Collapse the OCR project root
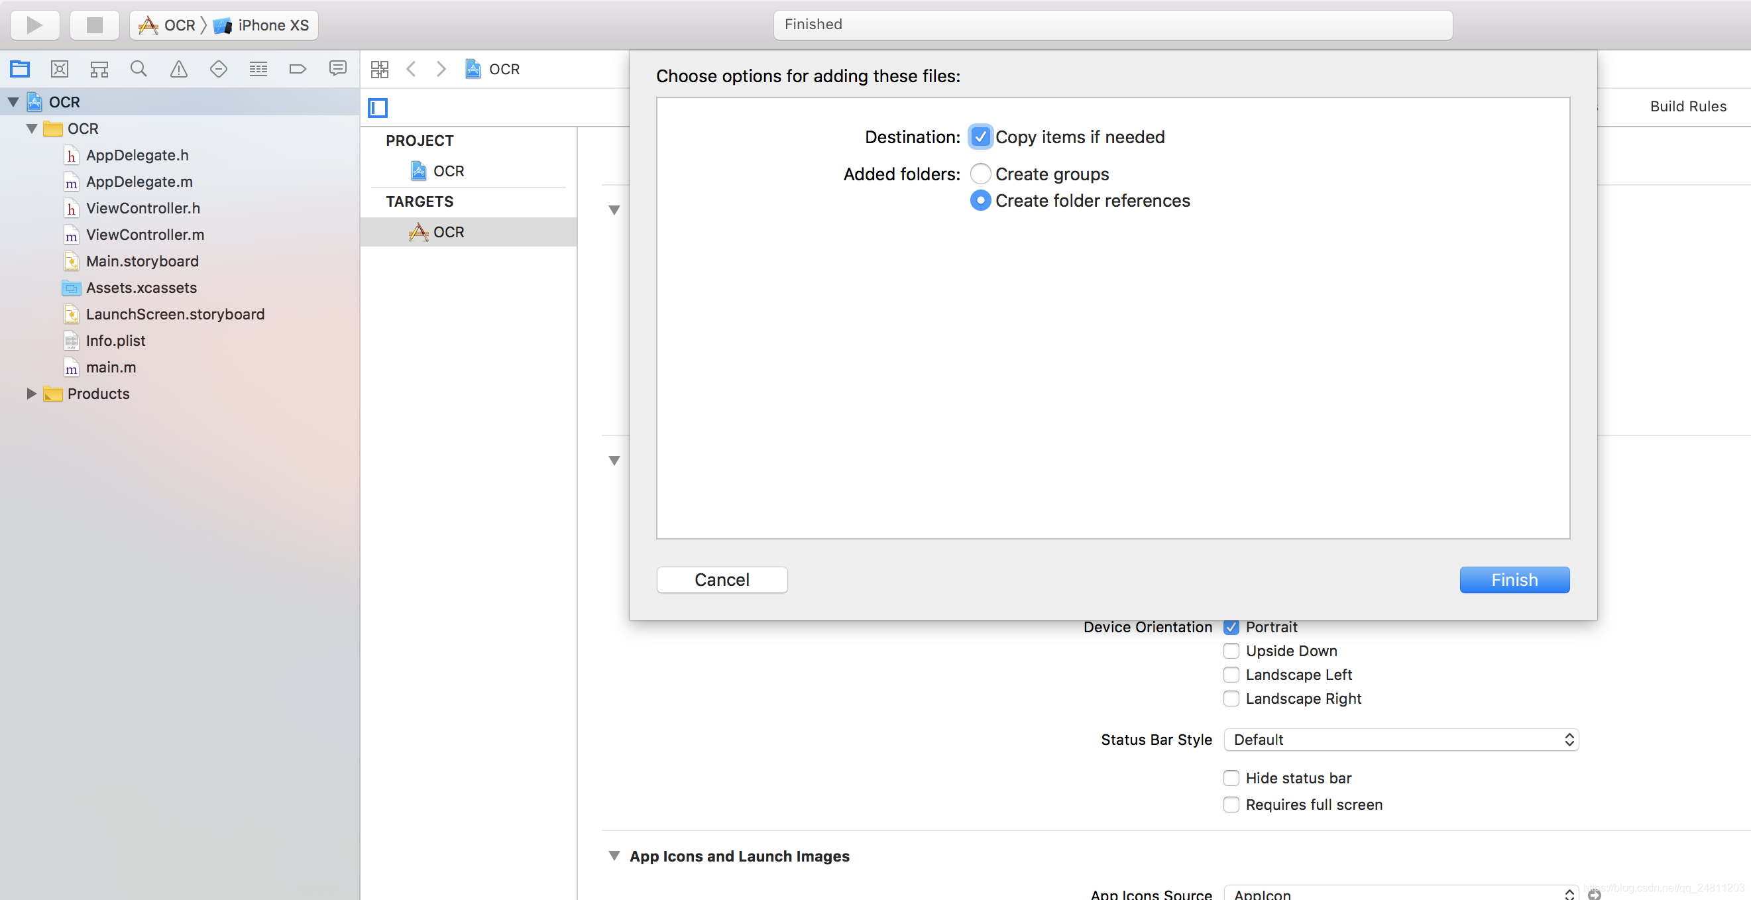The image size is (1751, 900). (13, 102)
